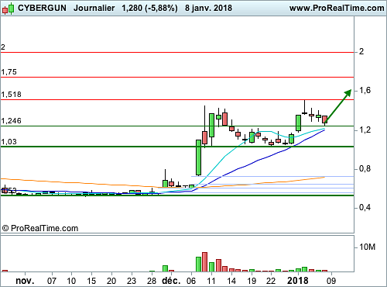387x287 pixels.
Task: Click the resistance label 1,518
Action: (x=11, y=95)
